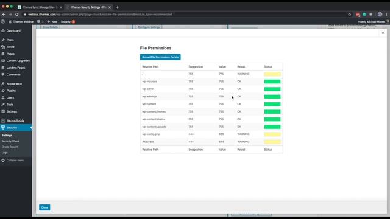The height and width of the screenshot is (219, 390).
Task: Close the iThemes Security Settings tab
Action: click(x=110, y=7)
